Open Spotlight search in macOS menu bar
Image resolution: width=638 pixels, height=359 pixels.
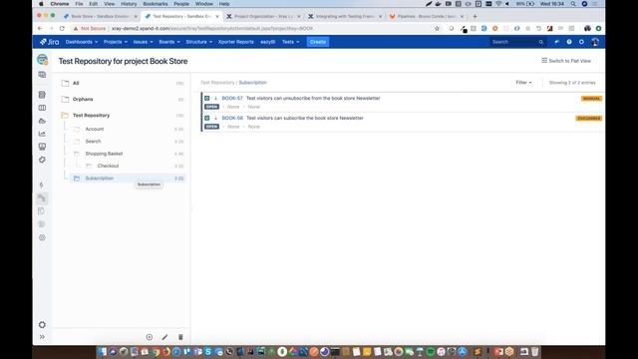click(573, 4)
